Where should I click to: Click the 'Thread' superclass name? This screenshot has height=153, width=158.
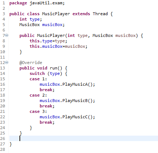click(x=100, y=14)
